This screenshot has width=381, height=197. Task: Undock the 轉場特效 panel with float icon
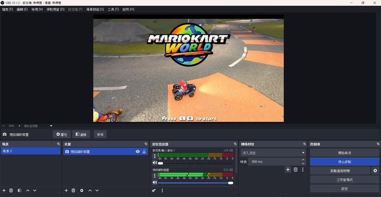(x=304, y=144)
